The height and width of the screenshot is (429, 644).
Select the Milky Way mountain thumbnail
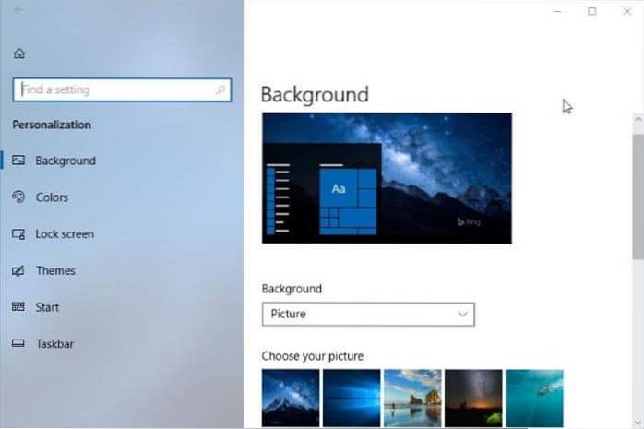click(x=291, y=398)
